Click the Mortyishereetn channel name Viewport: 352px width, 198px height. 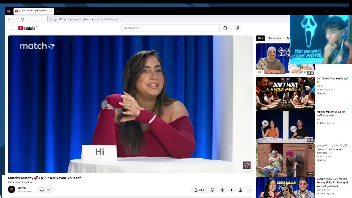coord(324,190)
